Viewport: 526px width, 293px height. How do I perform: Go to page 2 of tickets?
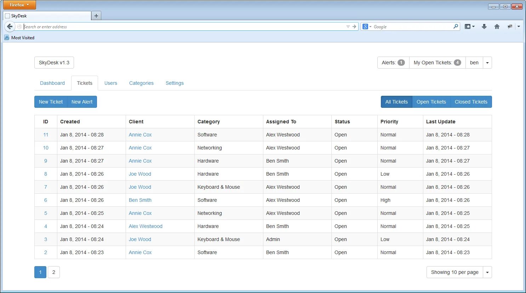[54, 272]
